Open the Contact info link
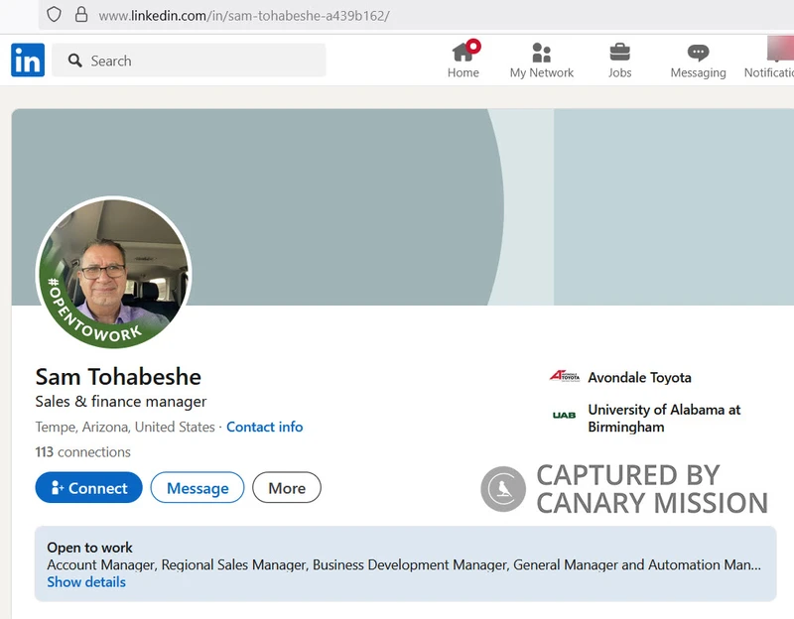Image resolution: width=794 pixels, height=619 pixels. pyautogui.click(x=265, y=427)
